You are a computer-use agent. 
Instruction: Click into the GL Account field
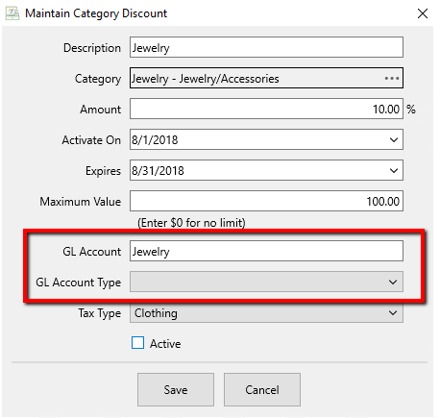pyautogui.click(x=266, y=251)
